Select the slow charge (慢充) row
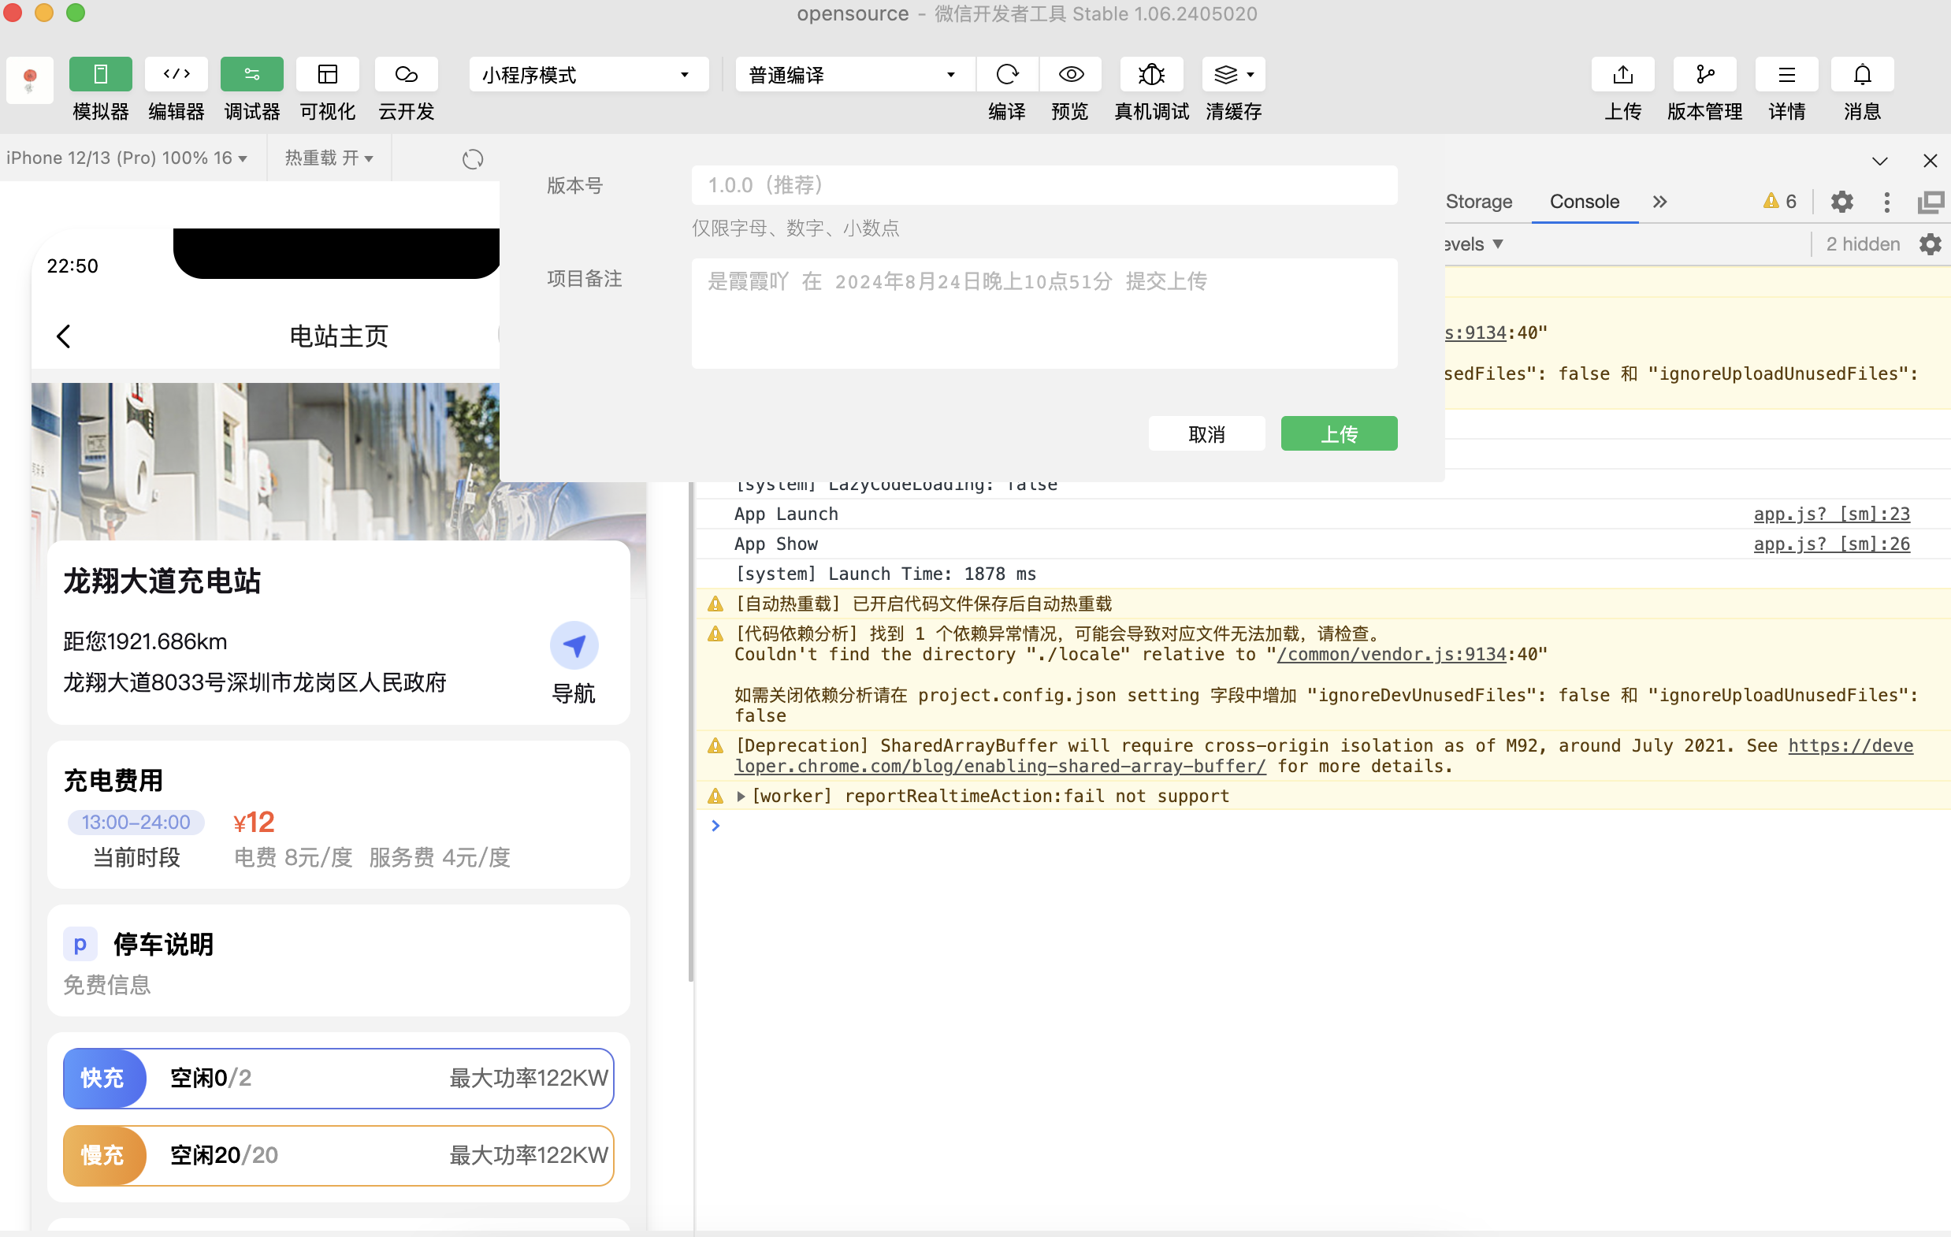 (x=339, y=1154)
